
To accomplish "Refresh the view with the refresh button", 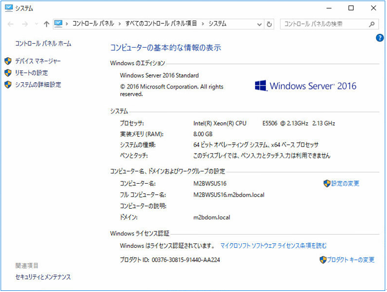I will [x=269, y=24].
